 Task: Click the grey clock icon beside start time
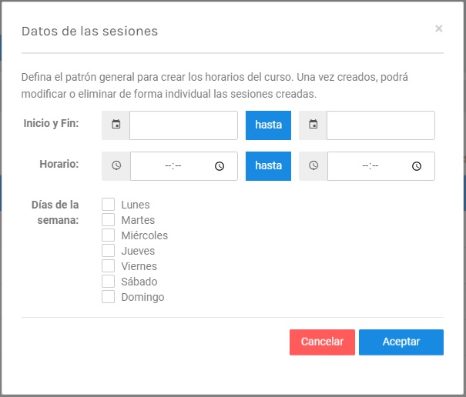point(116,165)
